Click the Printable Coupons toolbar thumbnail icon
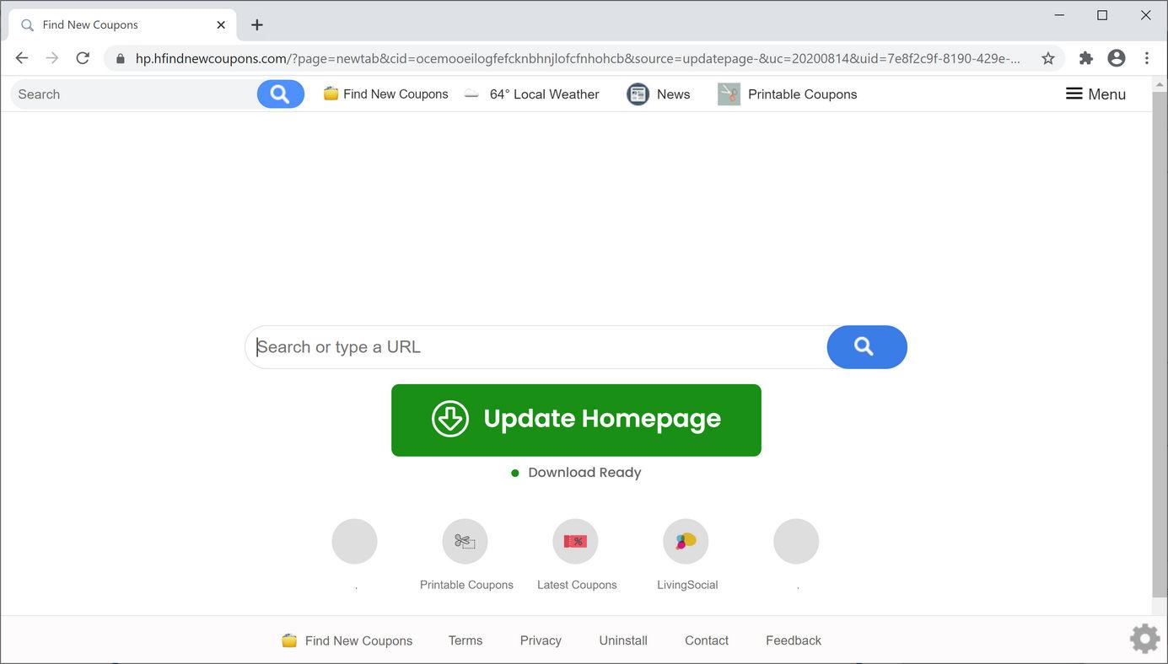Viewport: 1168px width, 664px height. [x=729, y=94]
